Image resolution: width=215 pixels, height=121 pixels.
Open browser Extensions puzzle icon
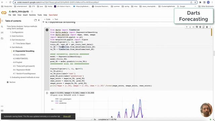[x=200, y=2]
